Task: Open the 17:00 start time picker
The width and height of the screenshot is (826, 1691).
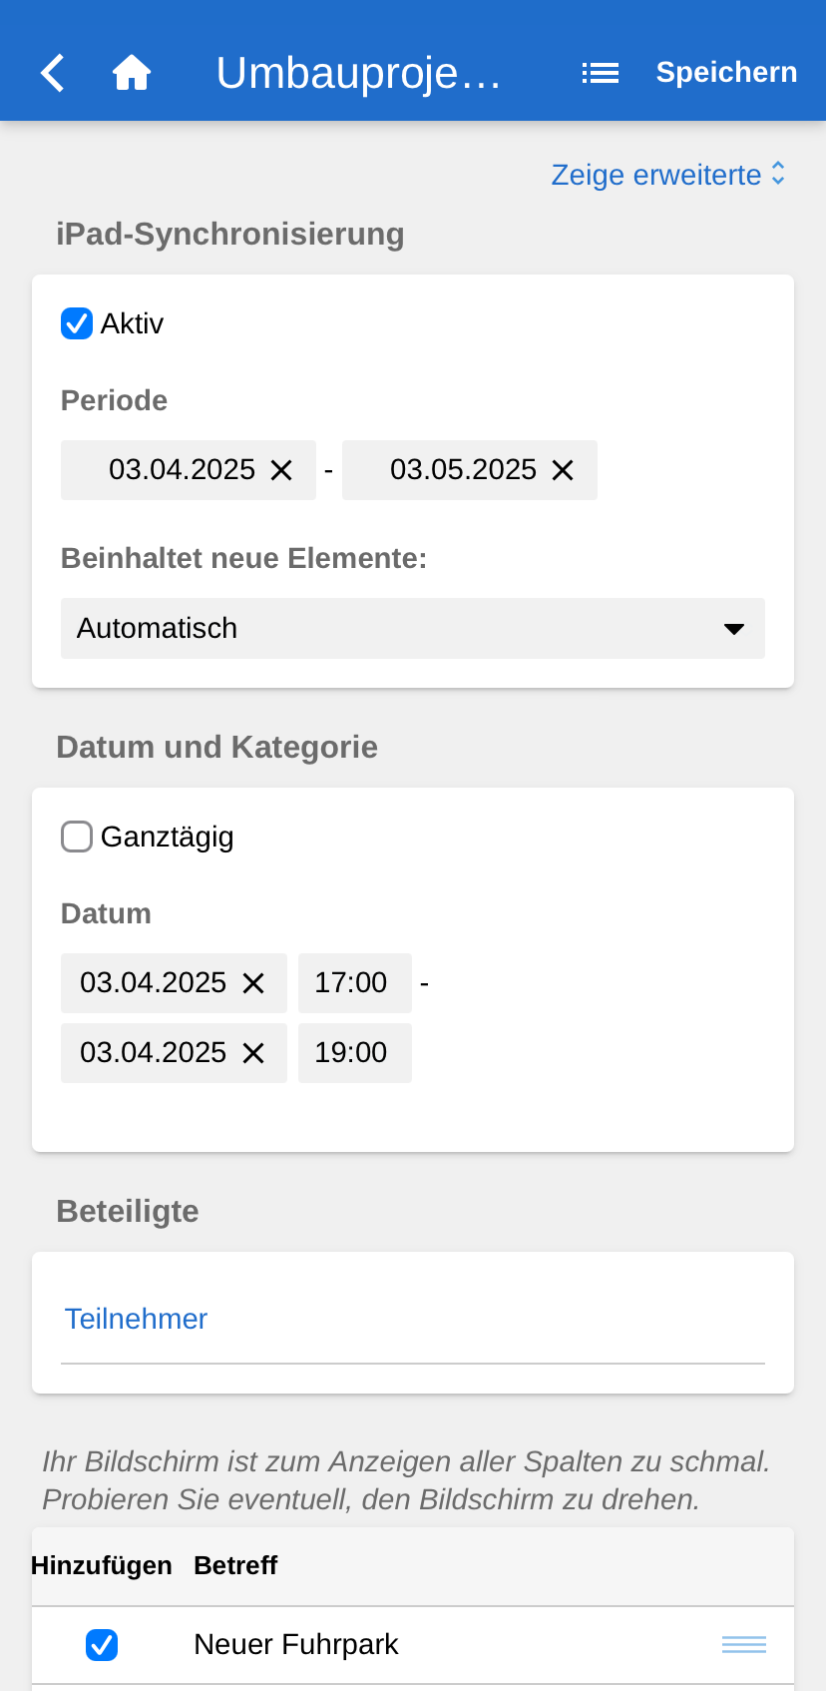Action: (x=353, y=983)
